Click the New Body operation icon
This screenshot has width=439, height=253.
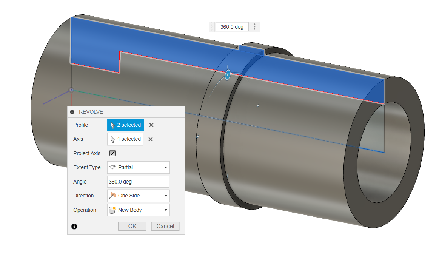(x=113, y=210)
